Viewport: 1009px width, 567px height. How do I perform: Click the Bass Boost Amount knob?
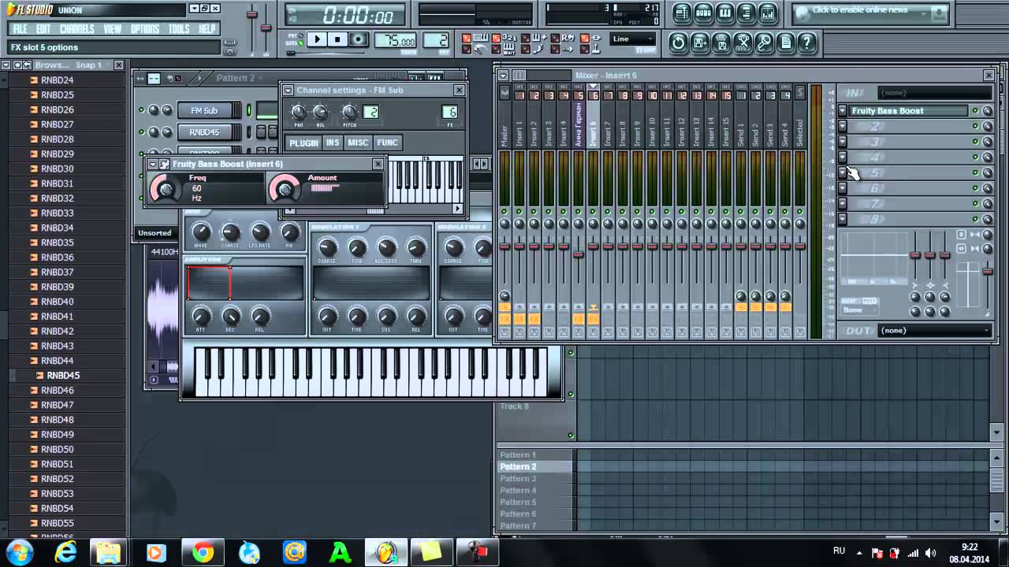(x=284, y=188)
